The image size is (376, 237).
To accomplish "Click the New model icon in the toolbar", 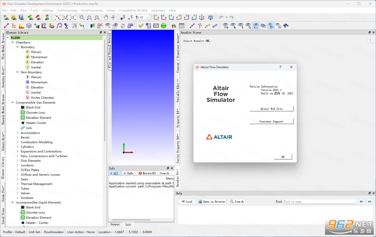I will click(x=6, y=17).
